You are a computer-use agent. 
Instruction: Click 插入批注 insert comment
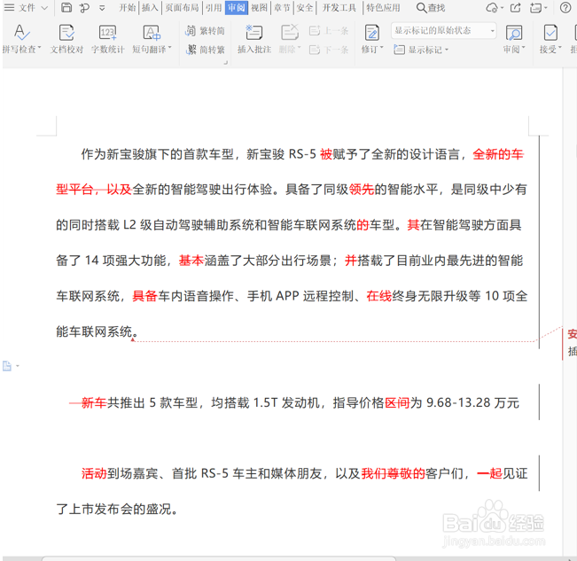[x=254, y=39]
